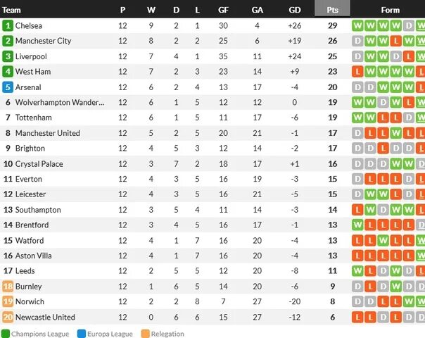This screenshot has height=338, width=425.
Task: Click Chelsea's green position 1 badge
Action: pos(8,26)
